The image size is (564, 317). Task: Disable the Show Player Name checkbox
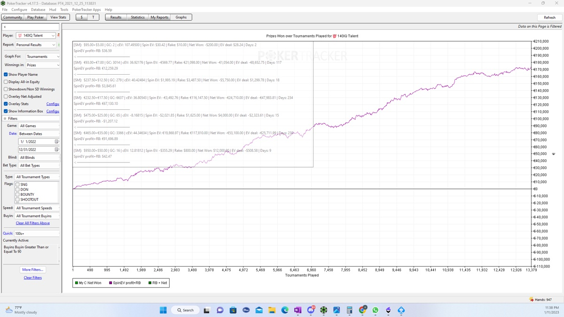(x=6, y=74)
